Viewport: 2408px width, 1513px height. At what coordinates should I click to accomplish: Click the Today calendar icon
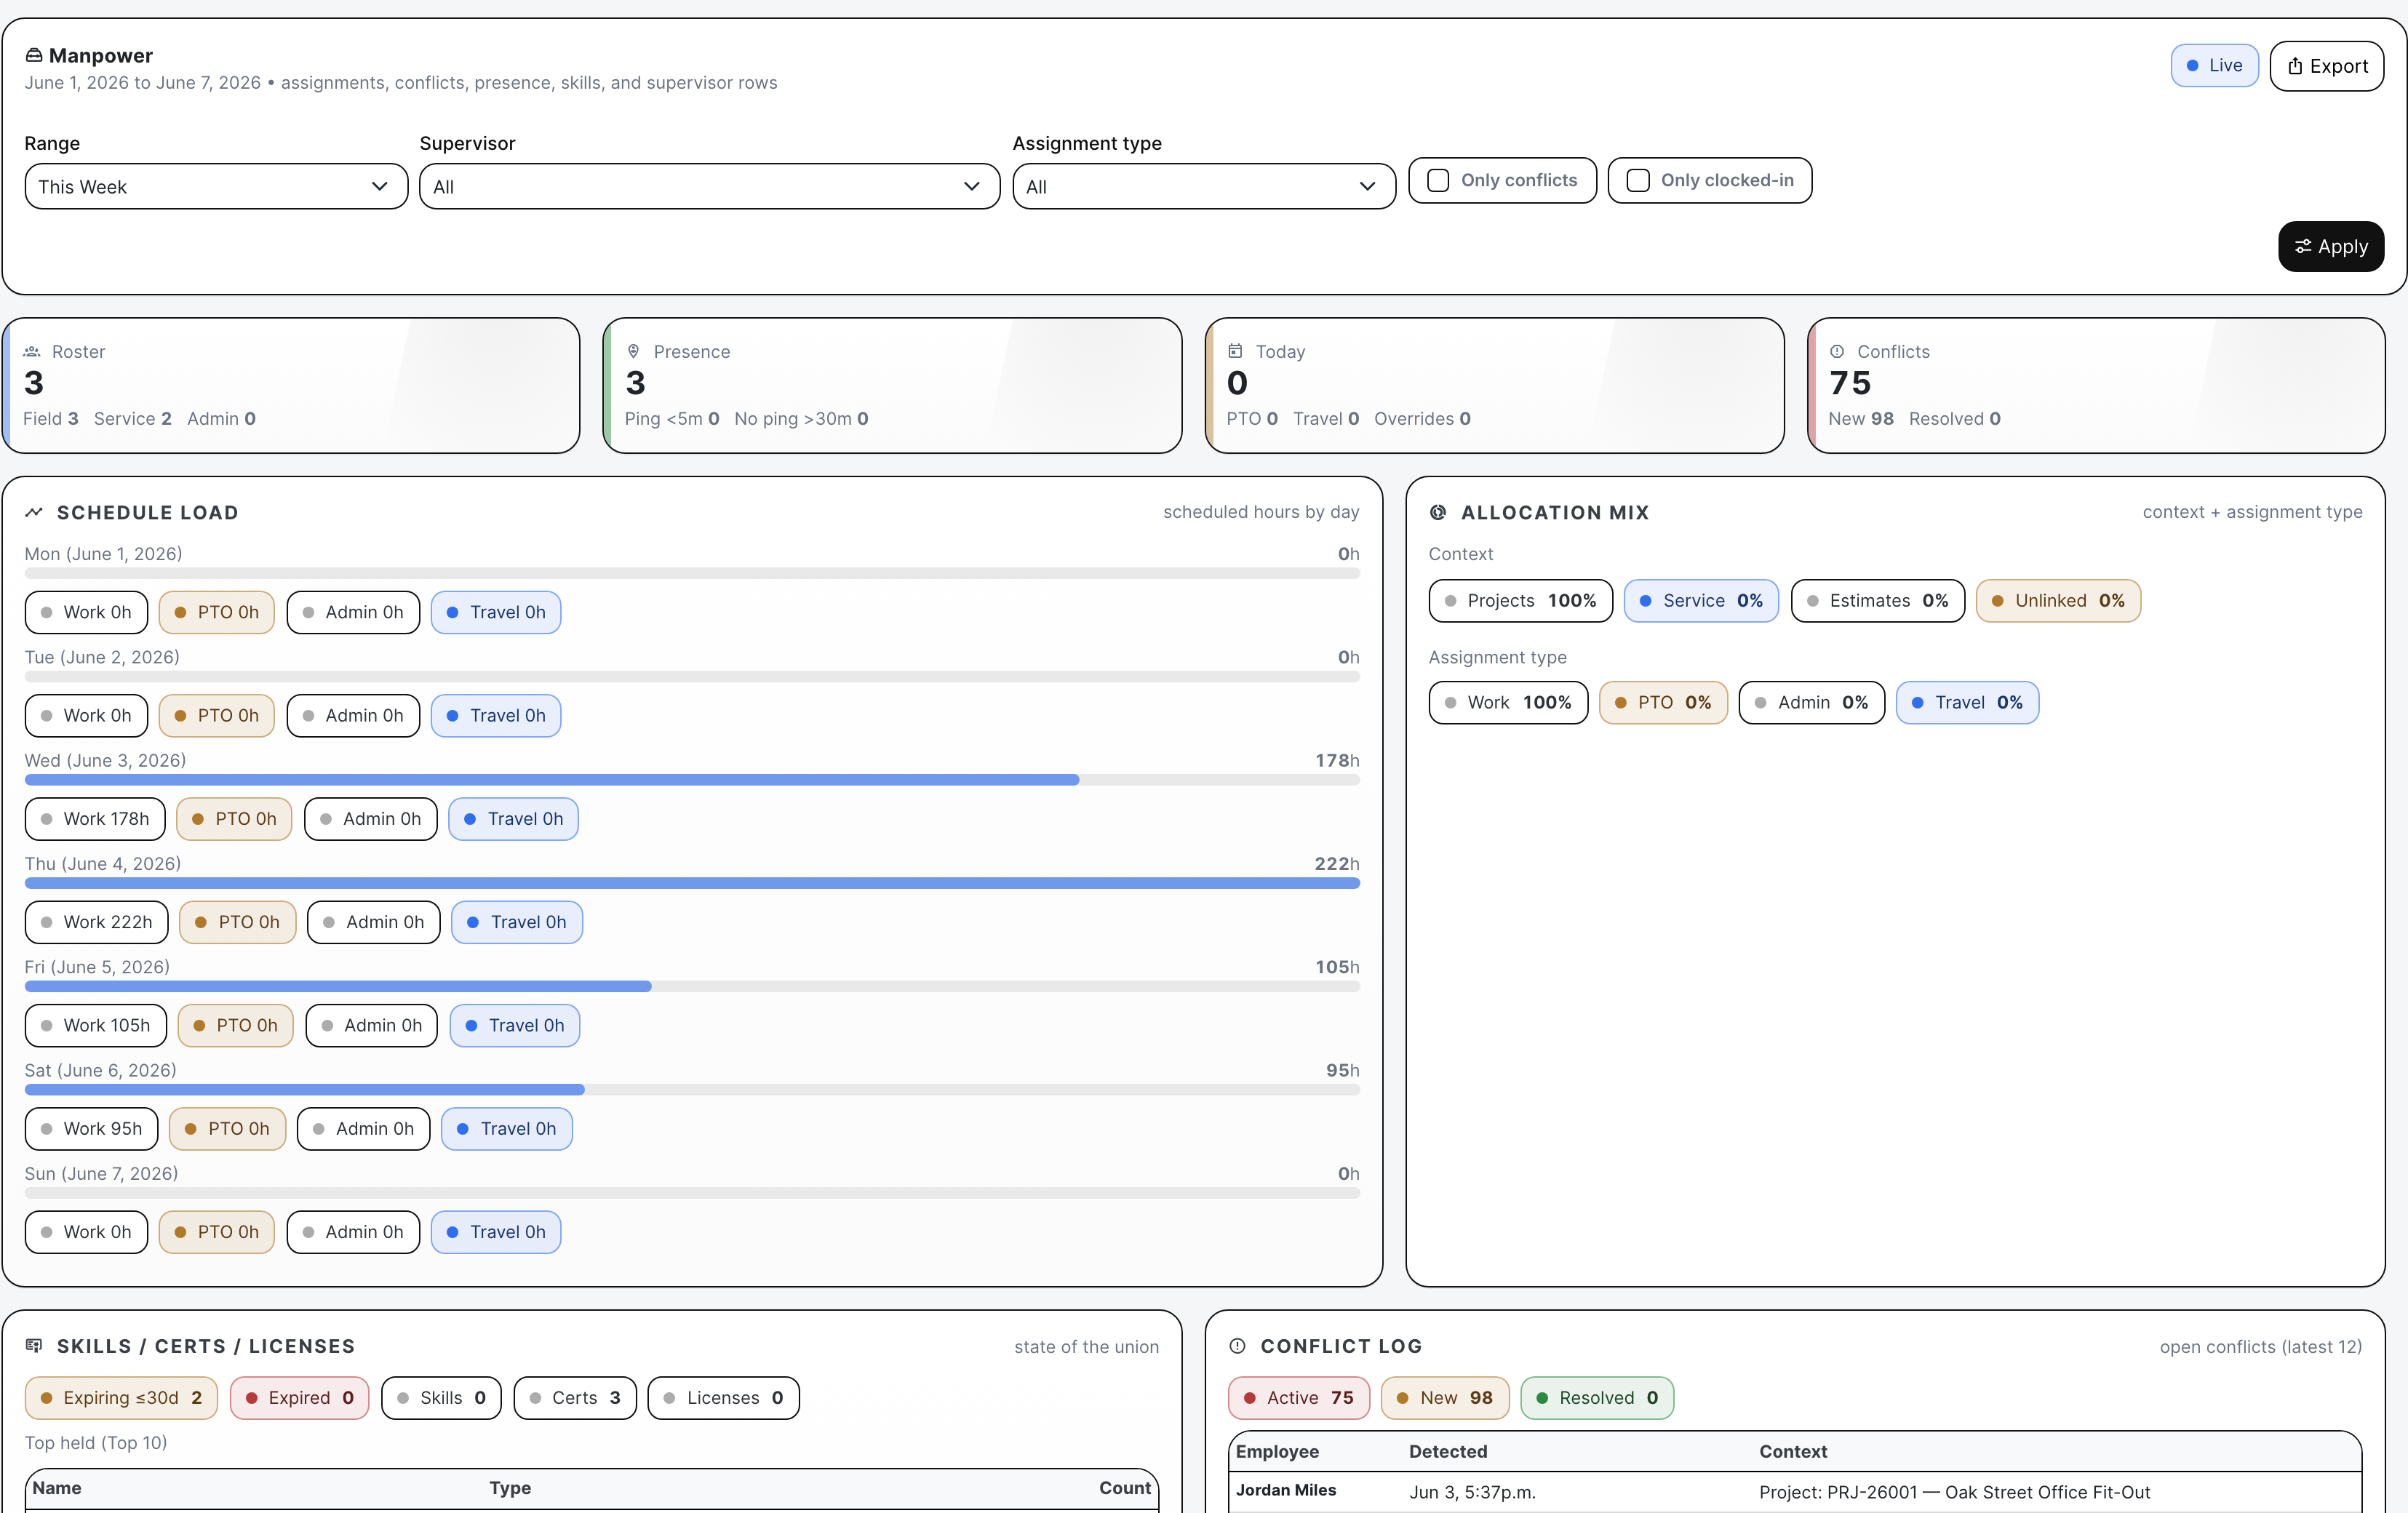(x=1235, y=352)
